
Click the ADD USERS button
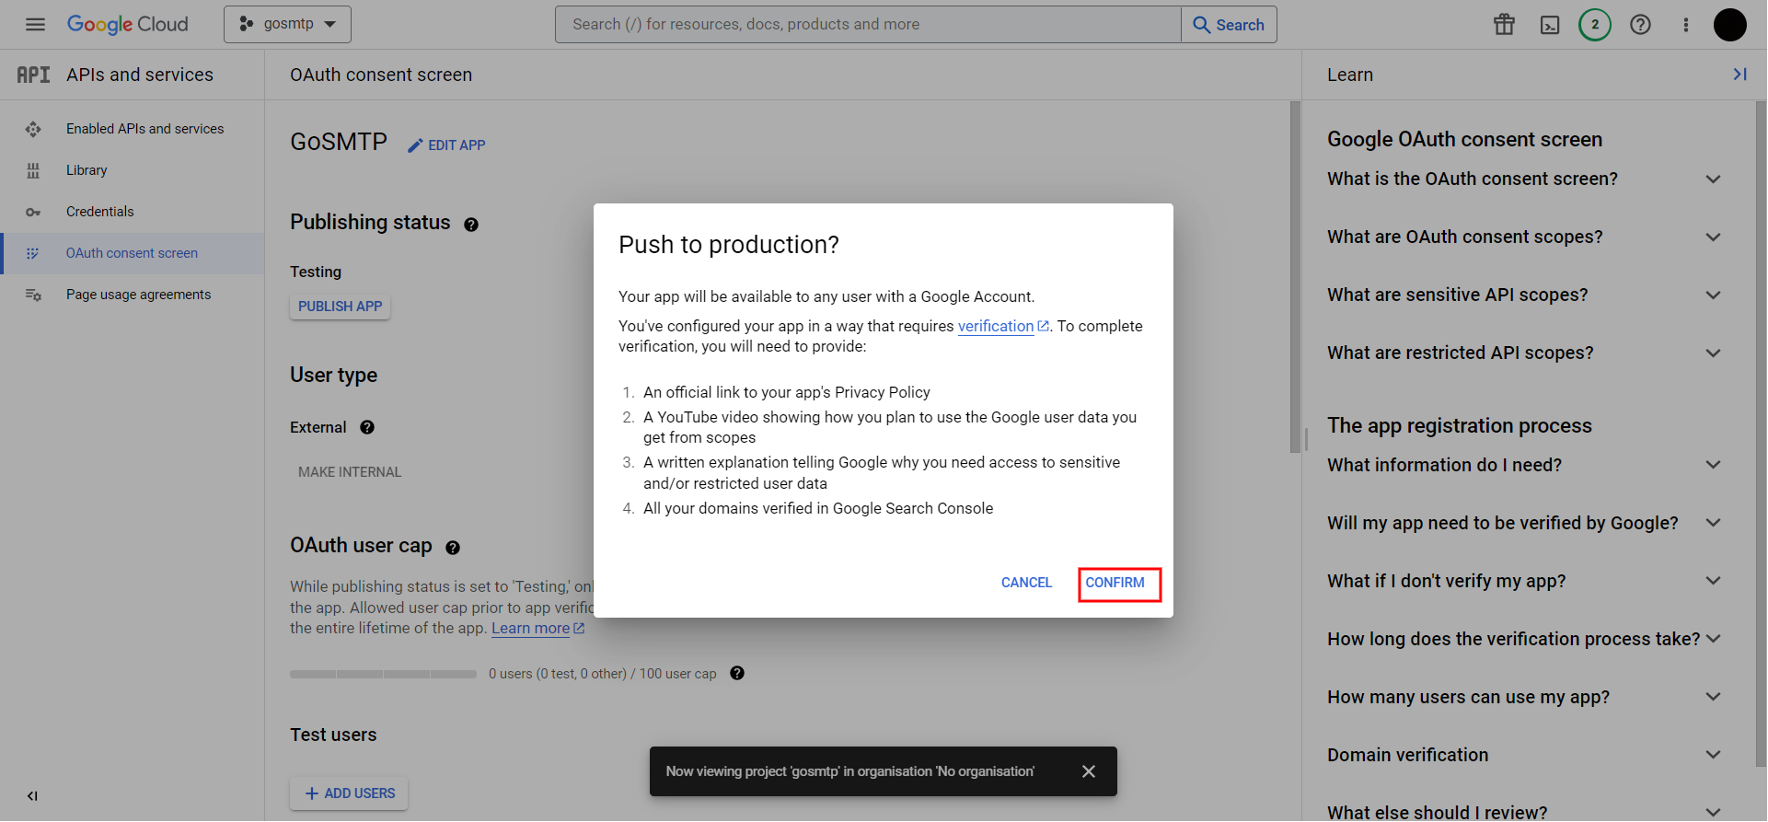coord(349,793)
